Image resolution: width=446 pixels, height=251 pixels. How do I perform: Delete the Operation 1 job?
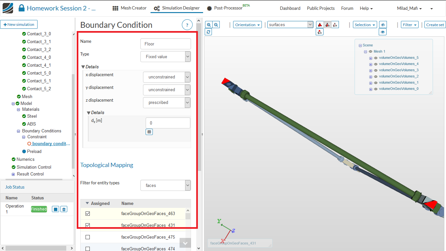(x=64, y=209)
